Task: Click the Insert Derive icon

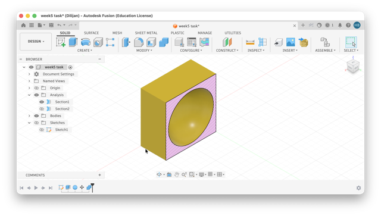Action: pos(278,42)
